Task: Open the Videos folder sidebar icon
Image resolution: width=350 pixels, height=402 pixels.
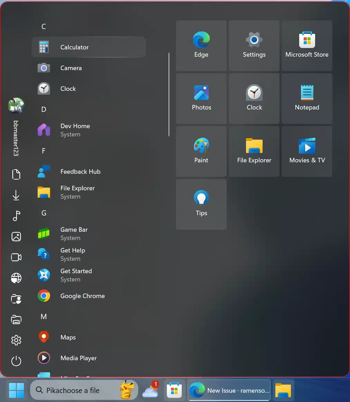Action: tap(16, 257)
